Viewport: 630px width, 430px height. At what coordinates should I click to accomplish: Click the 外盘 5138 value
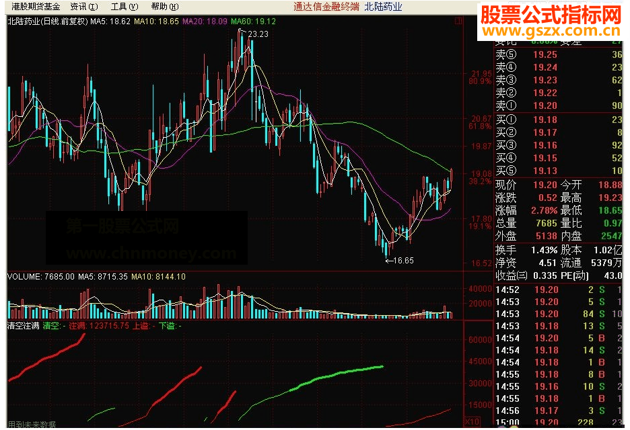pyautogui.click(x=547, y=236)
